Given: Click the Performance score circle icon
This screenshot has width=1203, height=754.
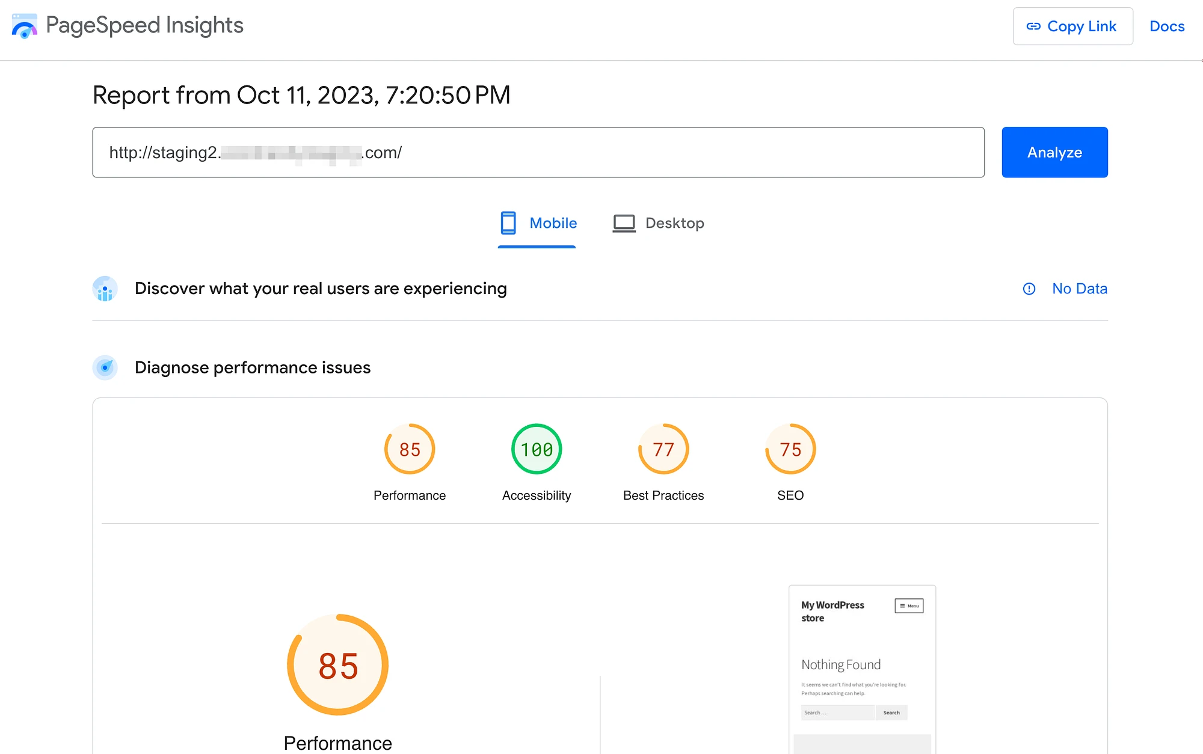Looking at the screenshot, I should tap(408, 449).
